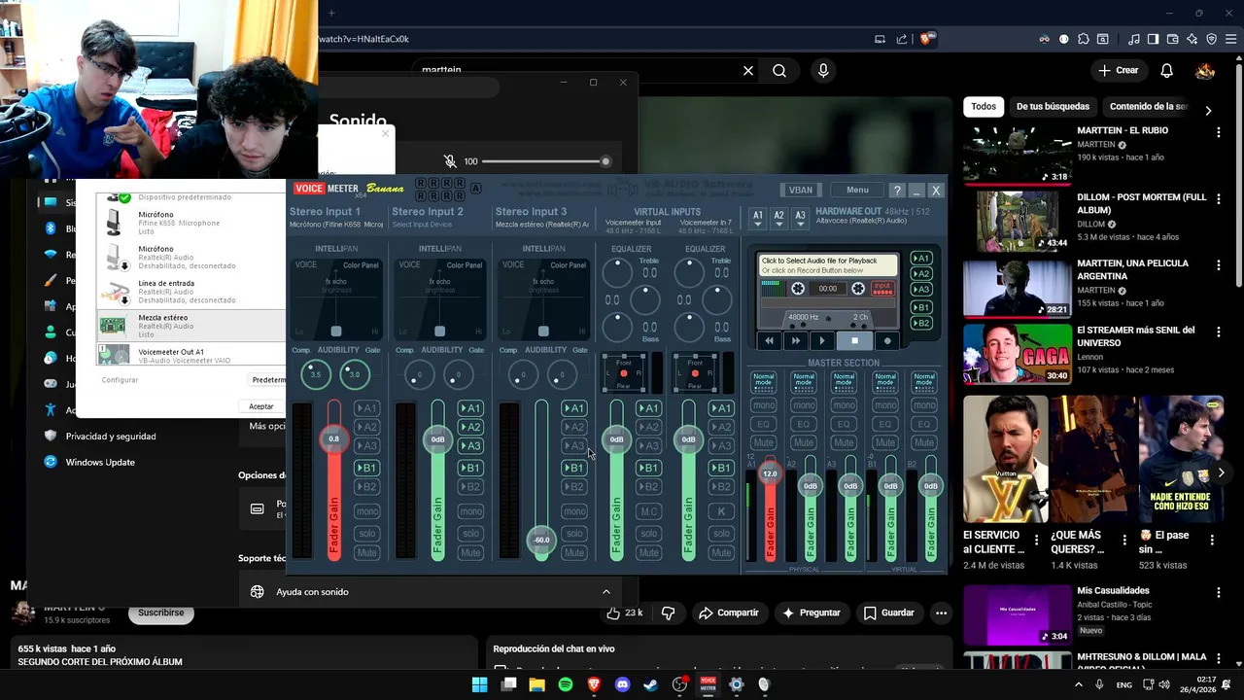The image size is (1244, 700).
Task: Click the sound input volume slider handle
Action: coord(605,161)
